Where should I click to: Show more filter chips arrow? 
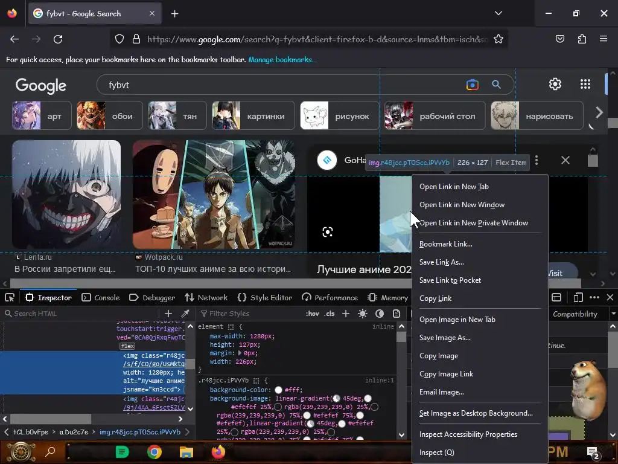tap(599, 113)
